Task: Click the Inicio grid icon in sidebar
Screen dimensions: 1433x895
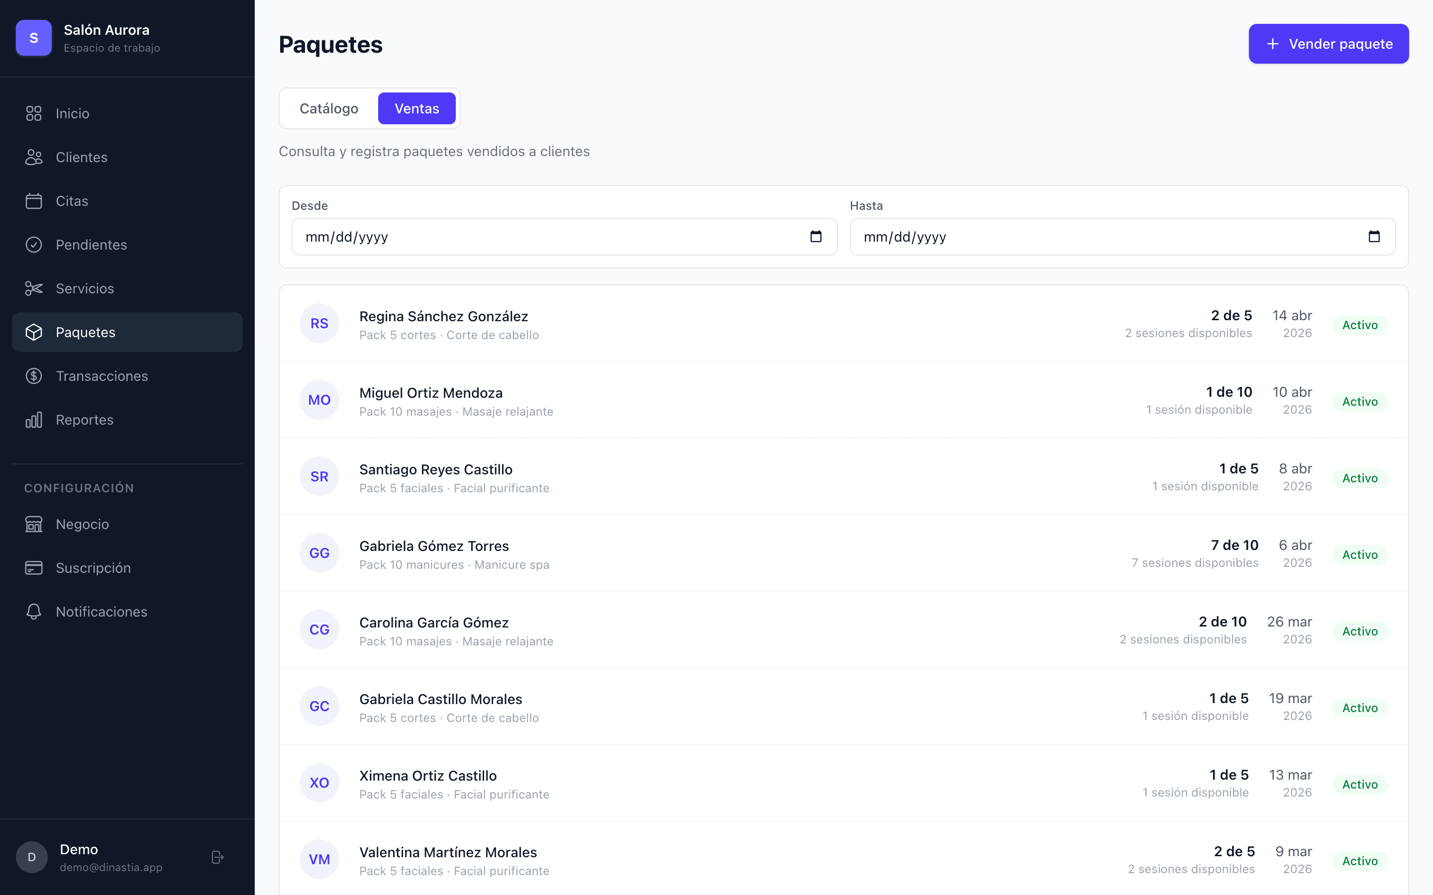Action: [x=34, y=114]
